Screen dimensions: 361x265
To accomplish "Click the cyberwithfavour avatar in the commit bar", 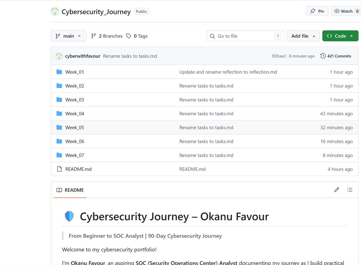I will (x=59, y=56).
